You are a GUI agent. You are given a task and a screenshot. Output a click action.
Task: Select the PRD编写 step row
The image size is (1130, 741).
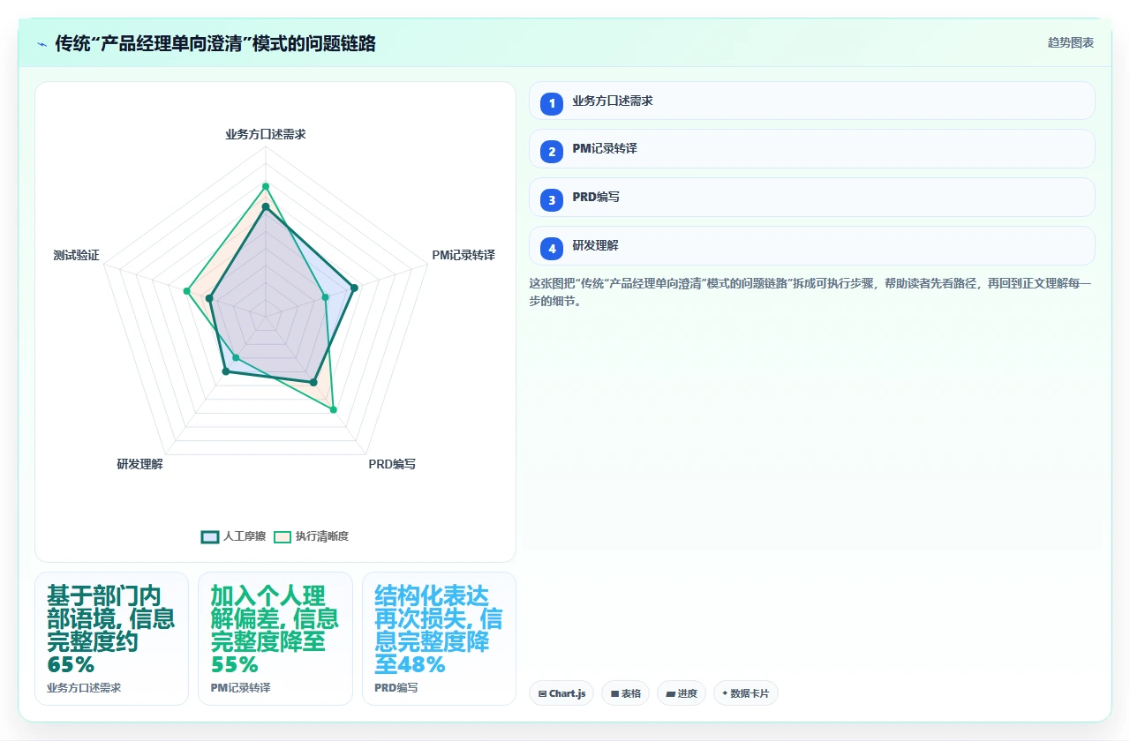811,198
